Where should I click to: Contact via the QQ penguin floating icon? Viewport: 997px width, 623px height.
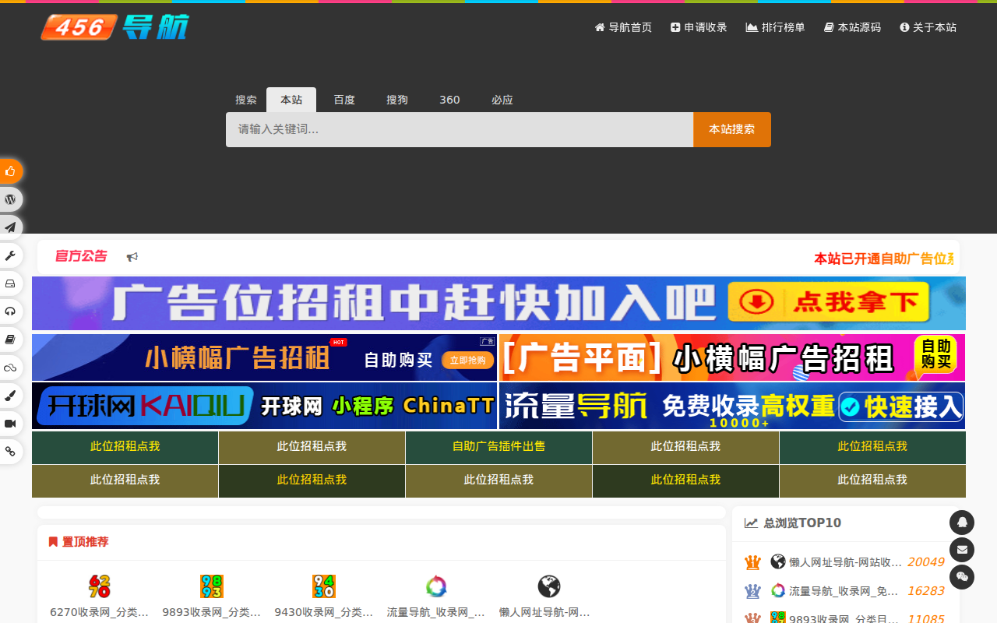[x=963, y=523]
